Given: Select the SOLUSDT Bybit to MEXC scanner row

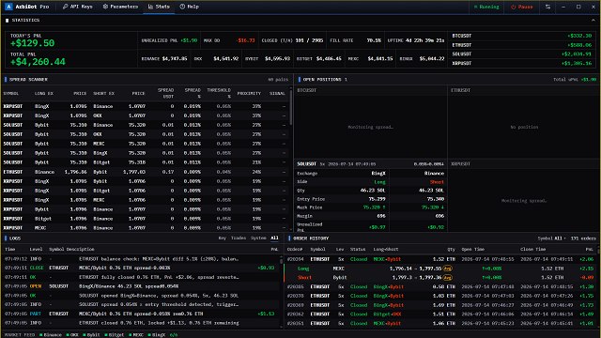Looking at the screenshot, I should (x=145, y=144).
